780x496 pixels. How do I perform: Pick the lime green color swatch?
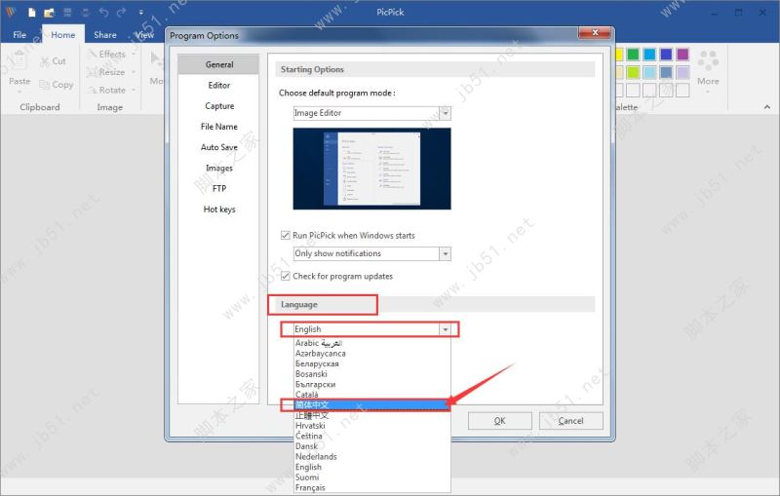point(633,72)
